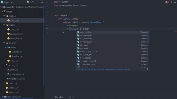The image size is (177, 99).
Task: Click 'import pymongo' on line 1
Action: click(62, 2)
